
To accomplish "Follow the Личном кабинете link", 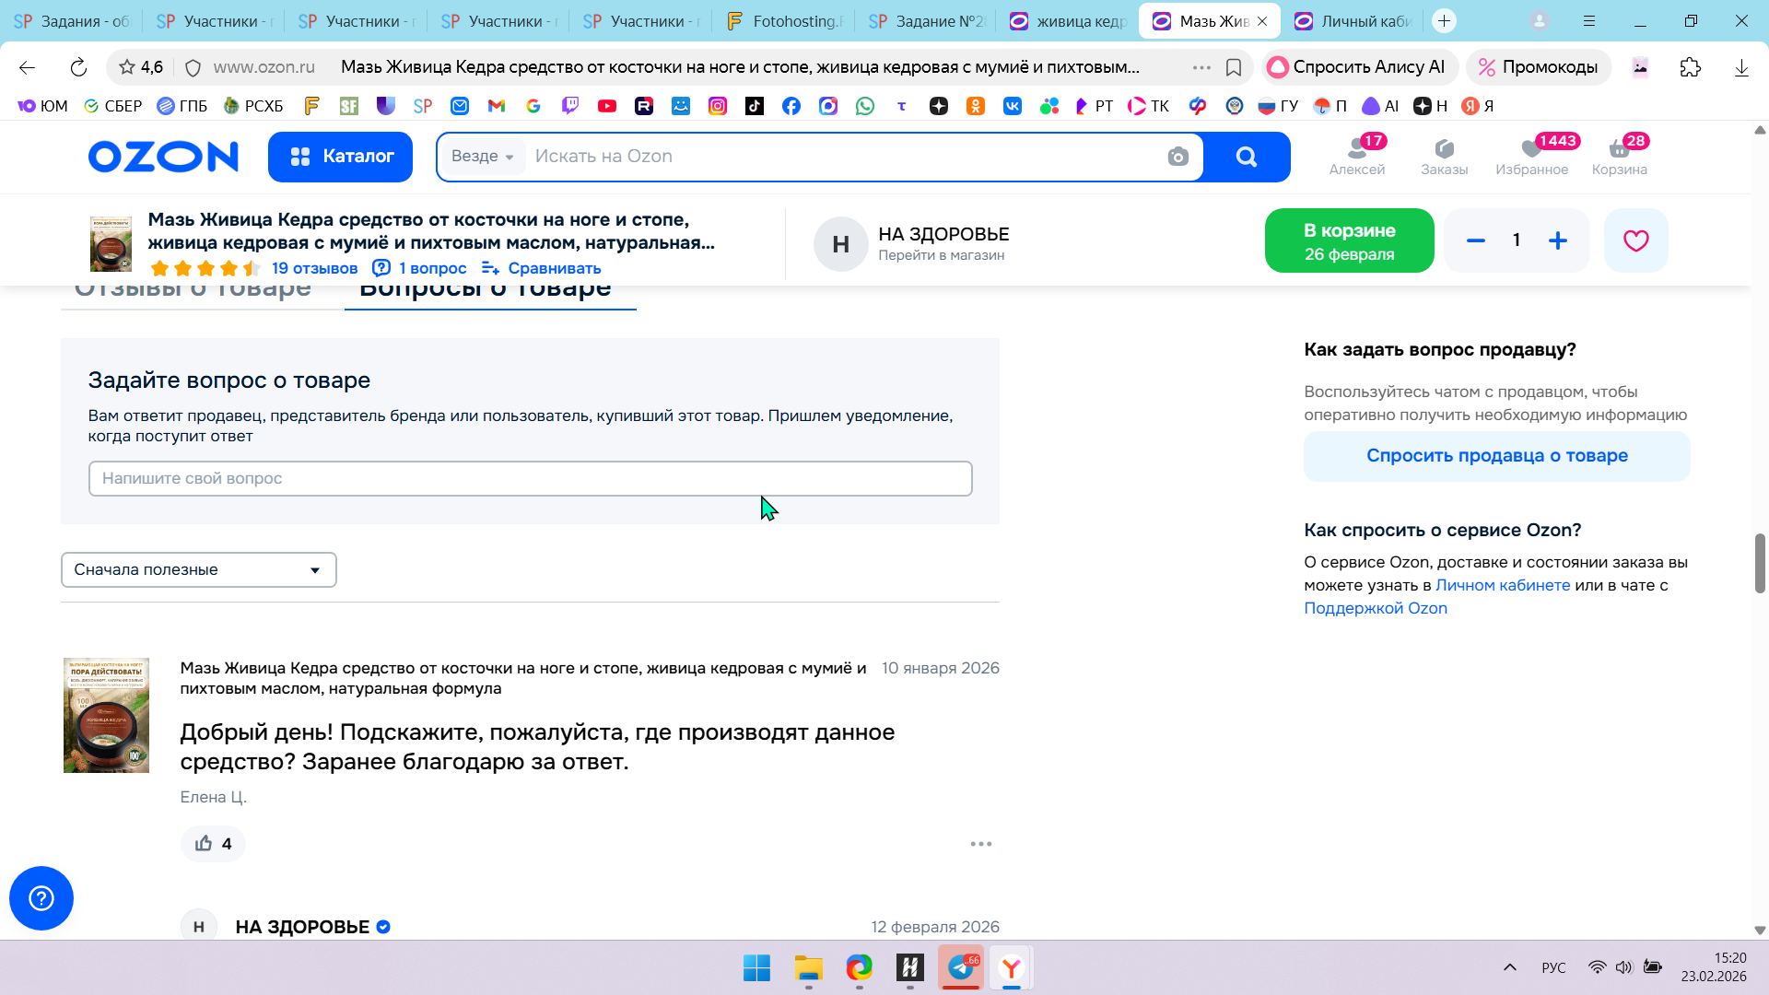I will pyautogui.click(x=1502, y=585).
